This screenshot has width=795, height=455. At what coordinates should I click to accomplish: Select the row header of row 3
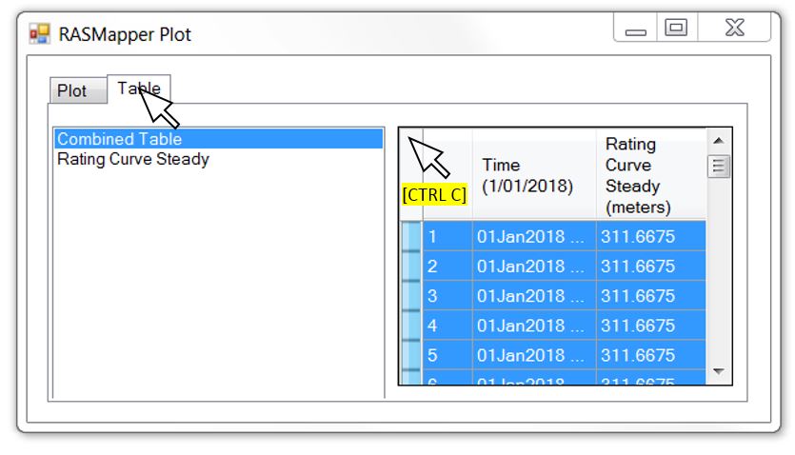coord(411,295)
